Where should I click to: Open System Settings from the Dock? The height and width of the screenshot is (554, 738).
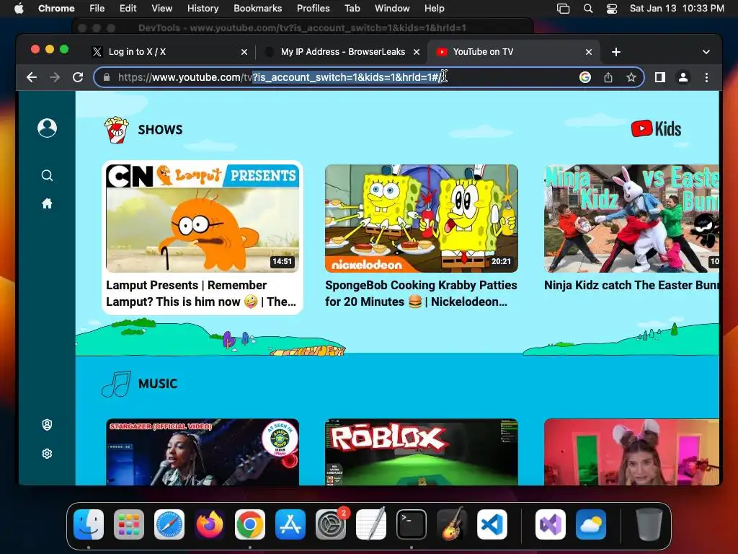tap(331, 524)
